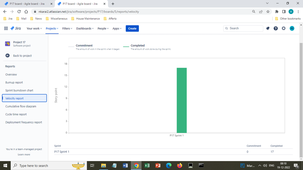Screen dimensions: 303x170
Task: Close the first P17 board tab
Action: point(51,4)
